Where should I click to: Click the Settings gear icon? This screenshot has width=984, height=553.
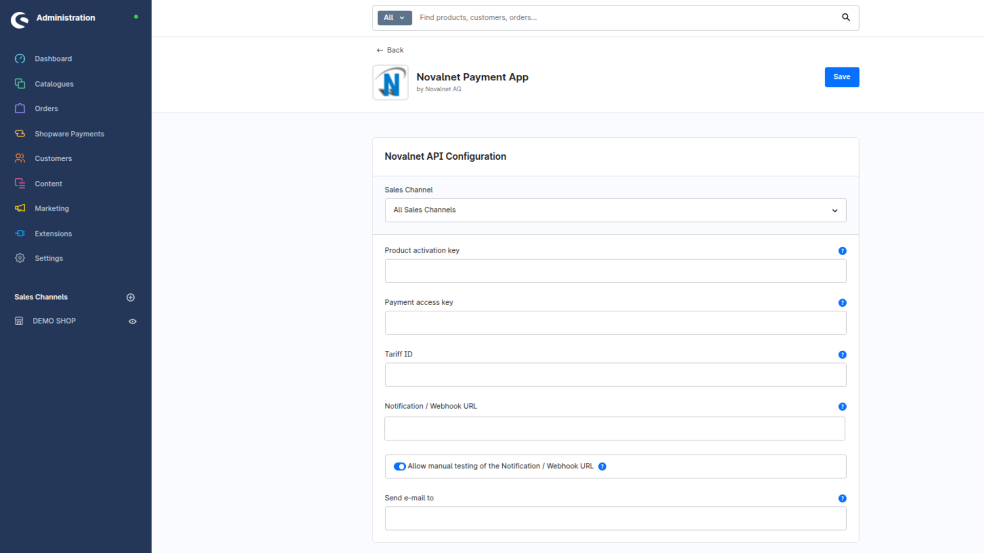click(x=20, y=258)
